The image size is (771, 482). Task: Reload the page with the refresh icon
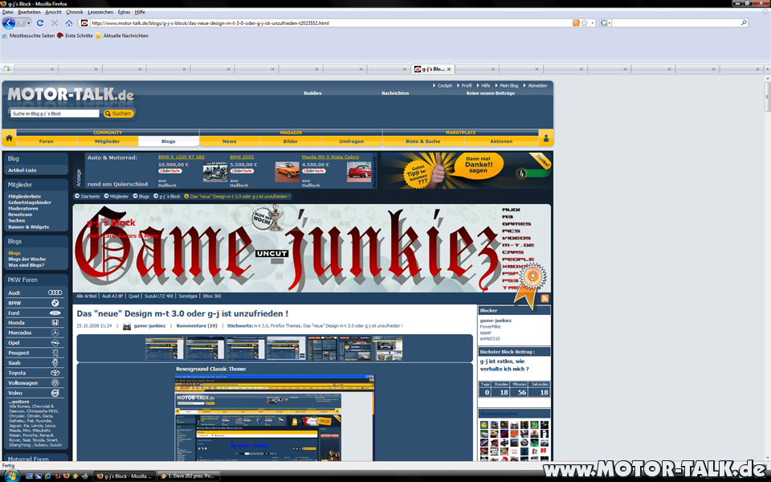point(40,22)
